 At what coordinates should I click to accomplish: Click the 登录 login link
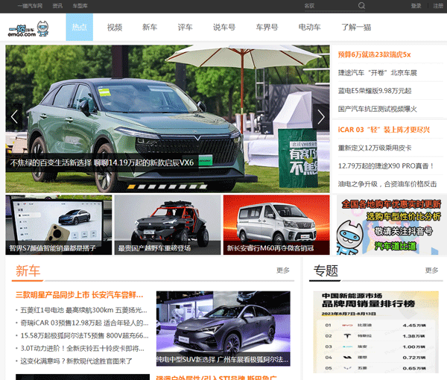416,6
